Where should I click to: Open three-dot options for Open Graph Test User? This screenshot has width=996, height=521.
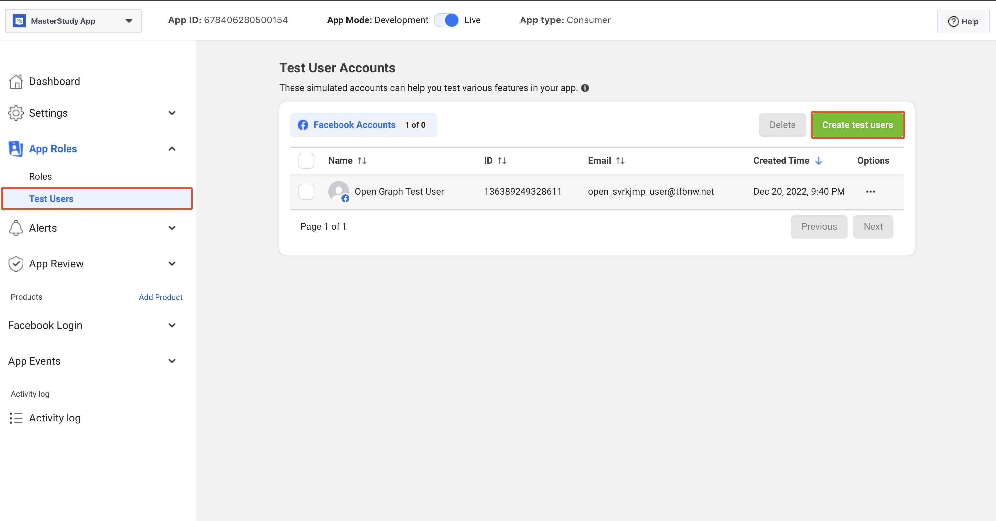[870, 192]
